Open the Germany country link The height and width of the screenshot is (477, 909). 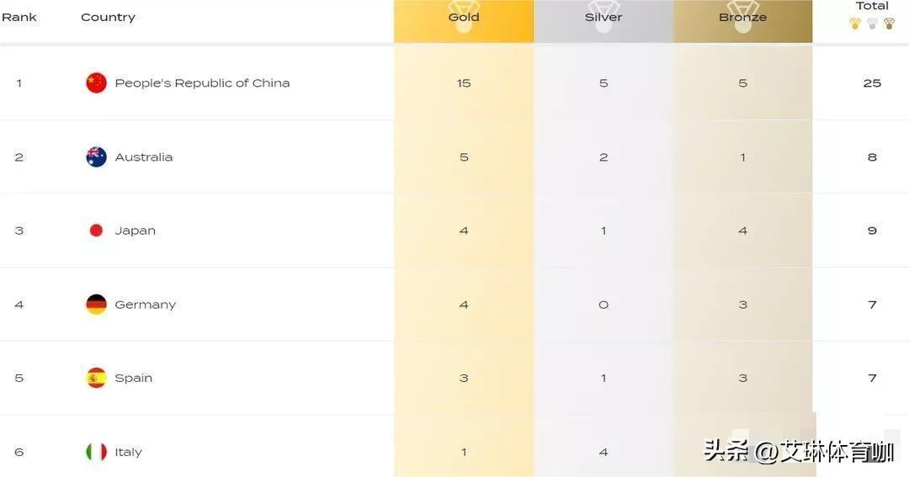pyautogui.click(x=145, y=305)
